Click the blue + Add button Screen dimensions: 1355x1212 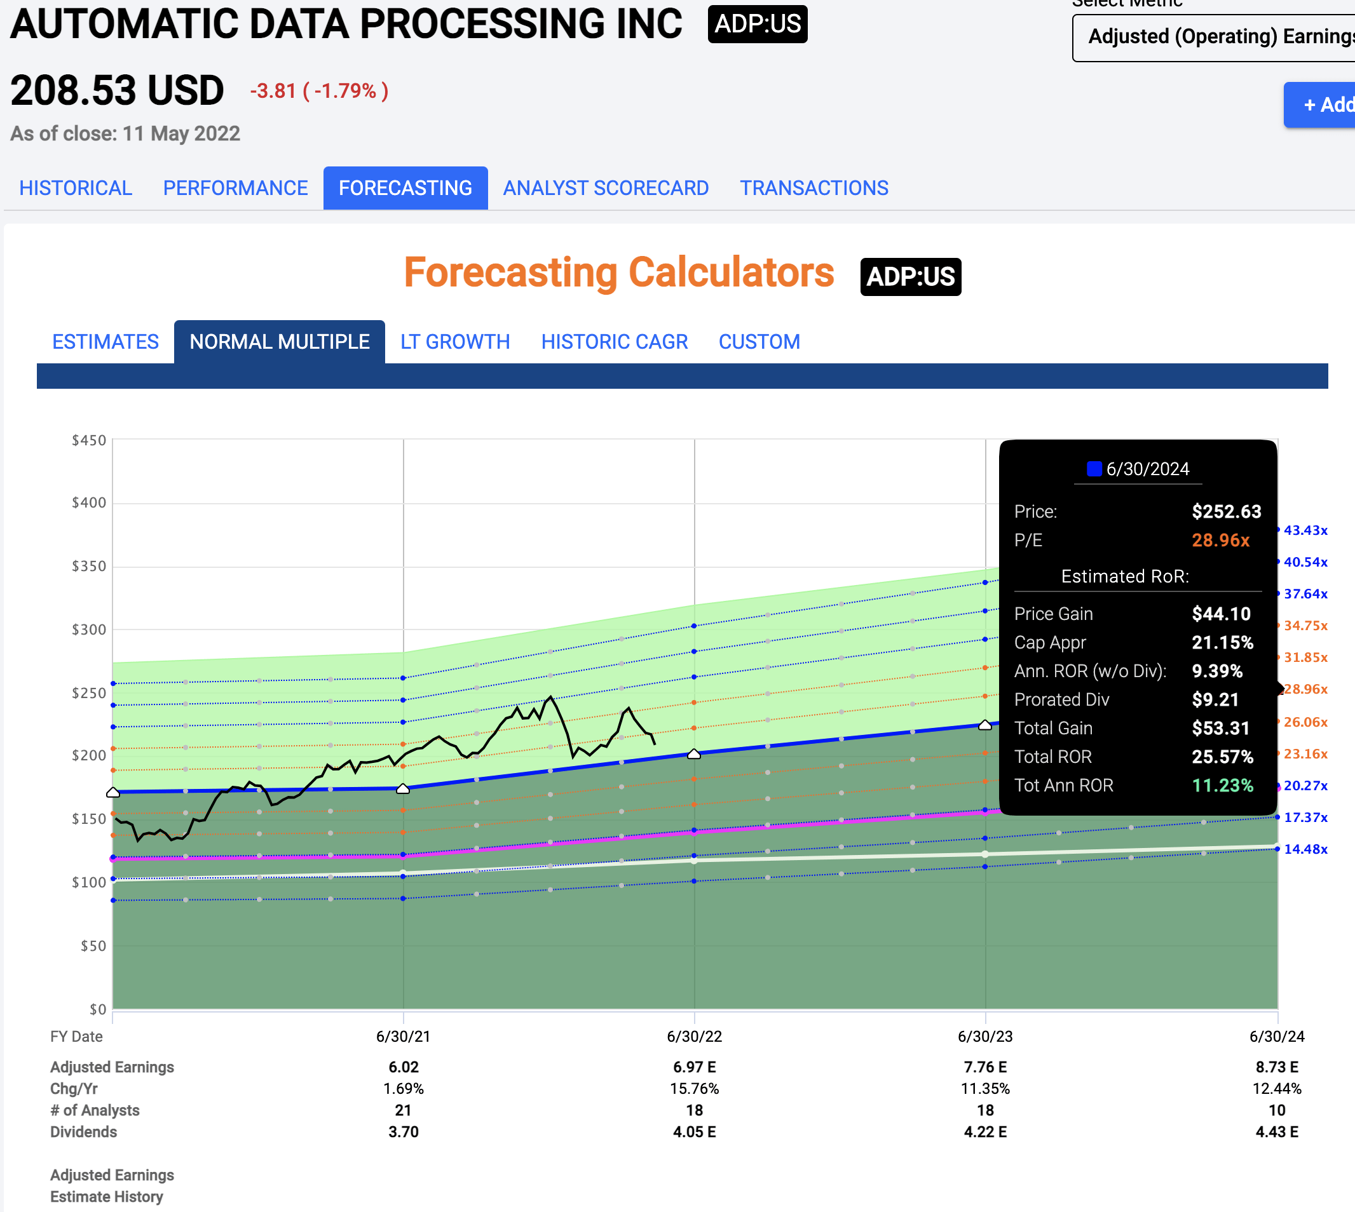coord(1319,105)
